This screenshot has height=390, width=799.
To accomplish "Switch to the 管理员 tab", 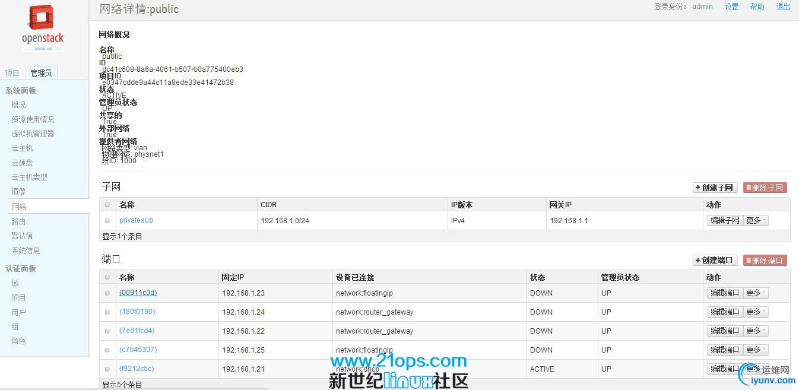I will pos(41,73).
